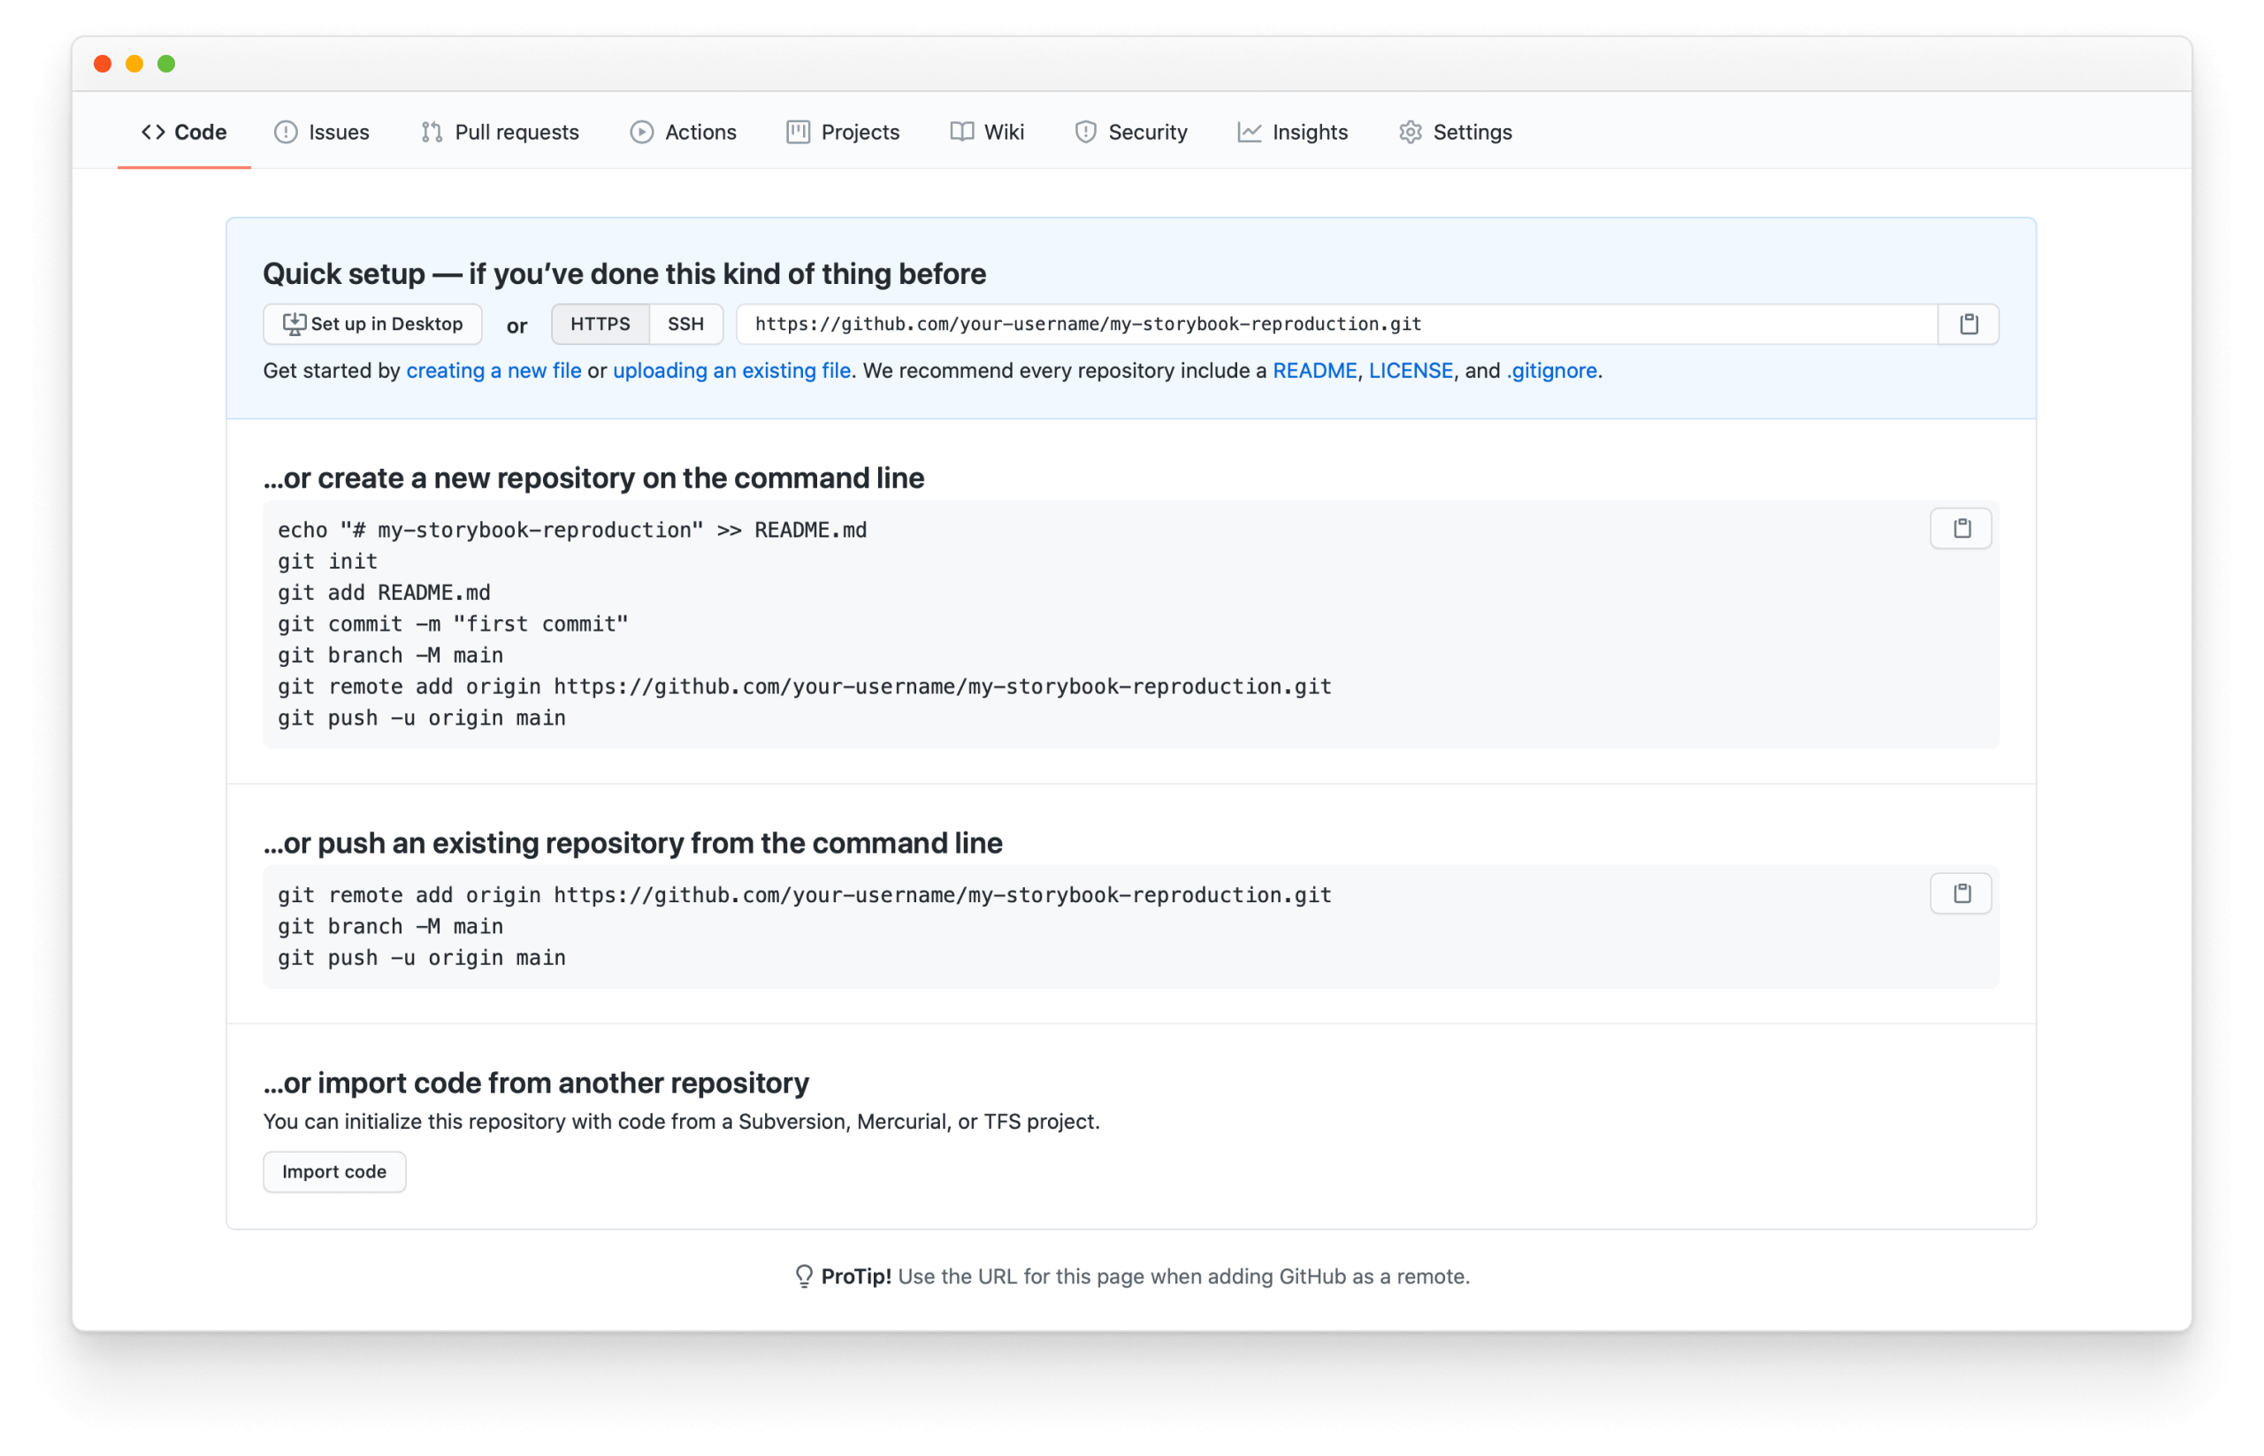This screenshot has height=1456, width=2264.
Task: Open the Code tab
Action: coord(184,133)
